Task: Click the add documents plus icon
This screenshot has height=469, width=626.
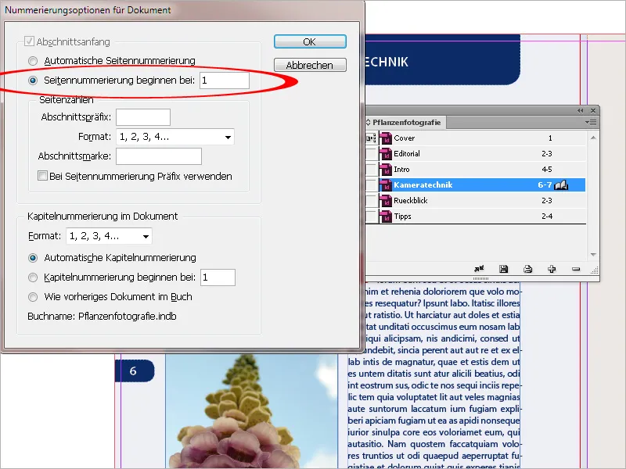Action: coord(552,269)
